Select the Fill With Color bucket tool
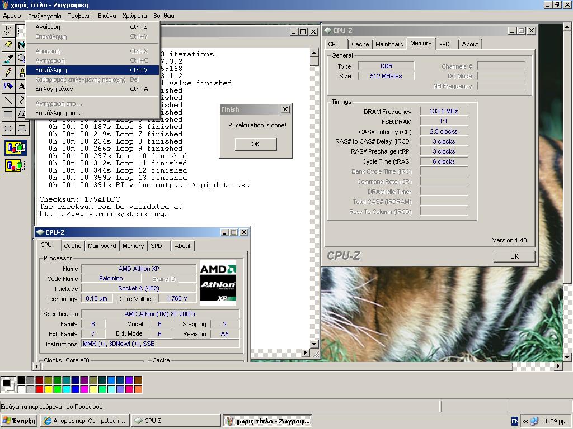 click(22, 45)
